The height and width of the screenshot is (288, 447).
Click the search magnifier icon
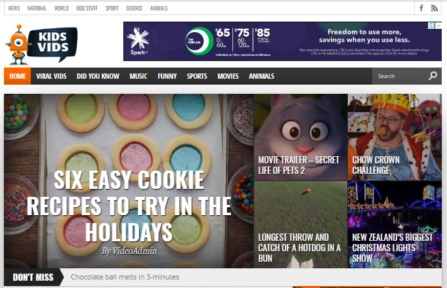pyautogui.click(x=433, y=76)
